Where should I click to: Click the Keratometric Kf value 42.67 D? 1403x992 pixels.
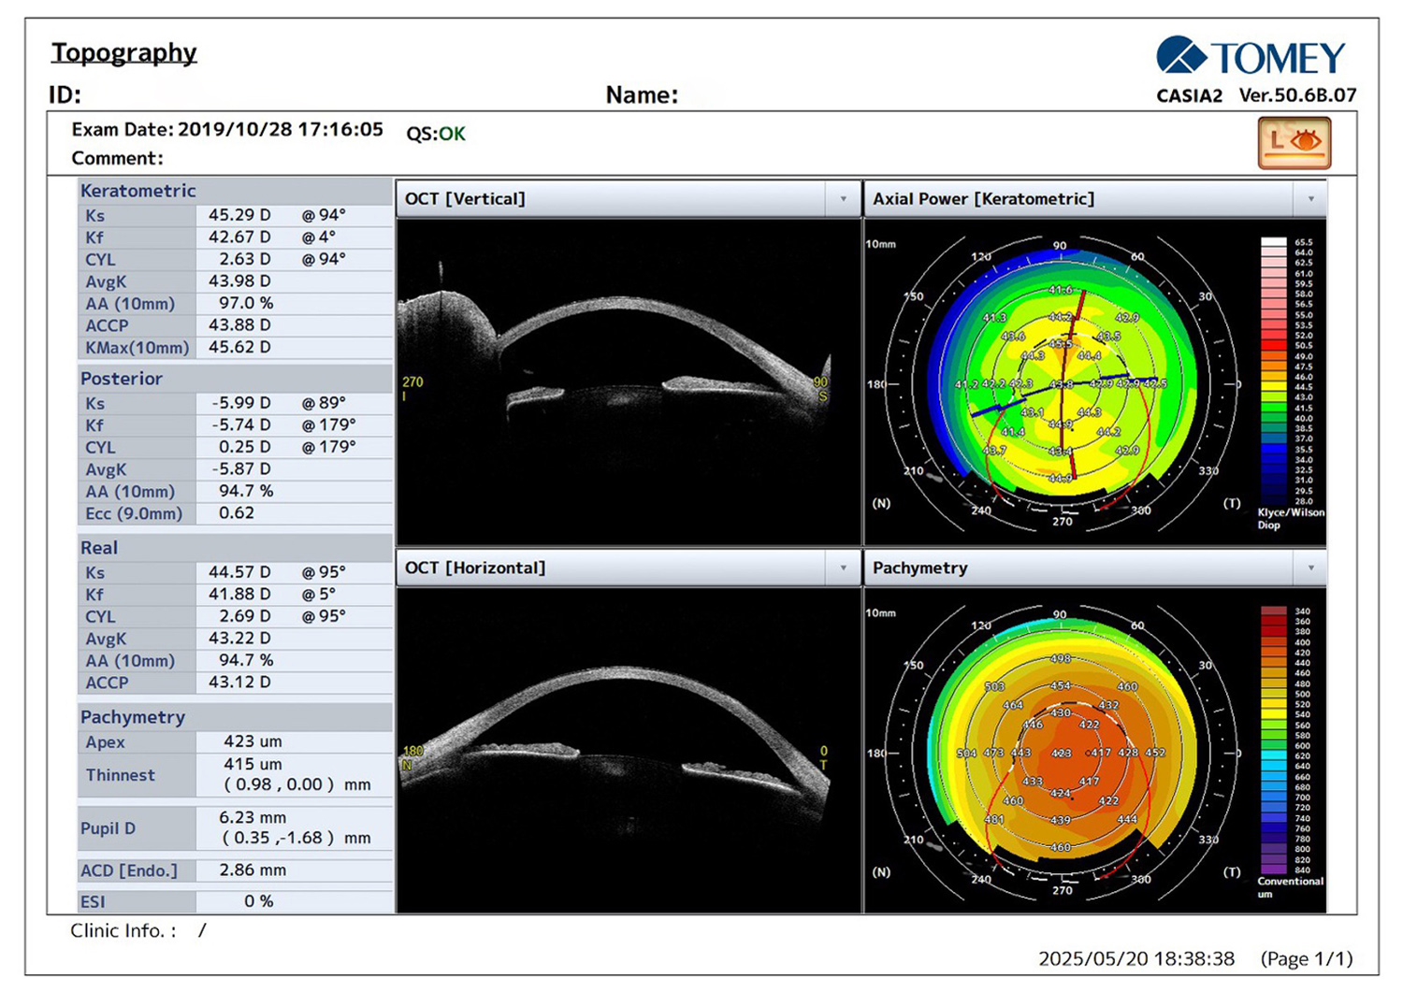click(239, 237)
